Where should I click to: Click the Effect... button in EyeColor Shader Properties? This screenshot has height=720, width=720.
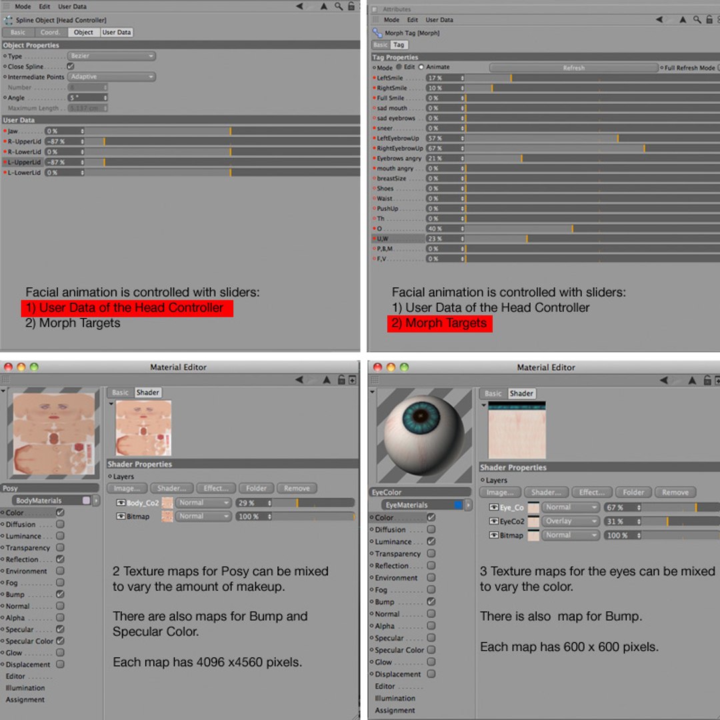592,492
